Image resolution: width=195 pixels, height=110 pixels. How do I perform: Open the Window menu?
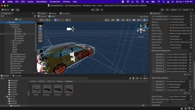[66, 2]
